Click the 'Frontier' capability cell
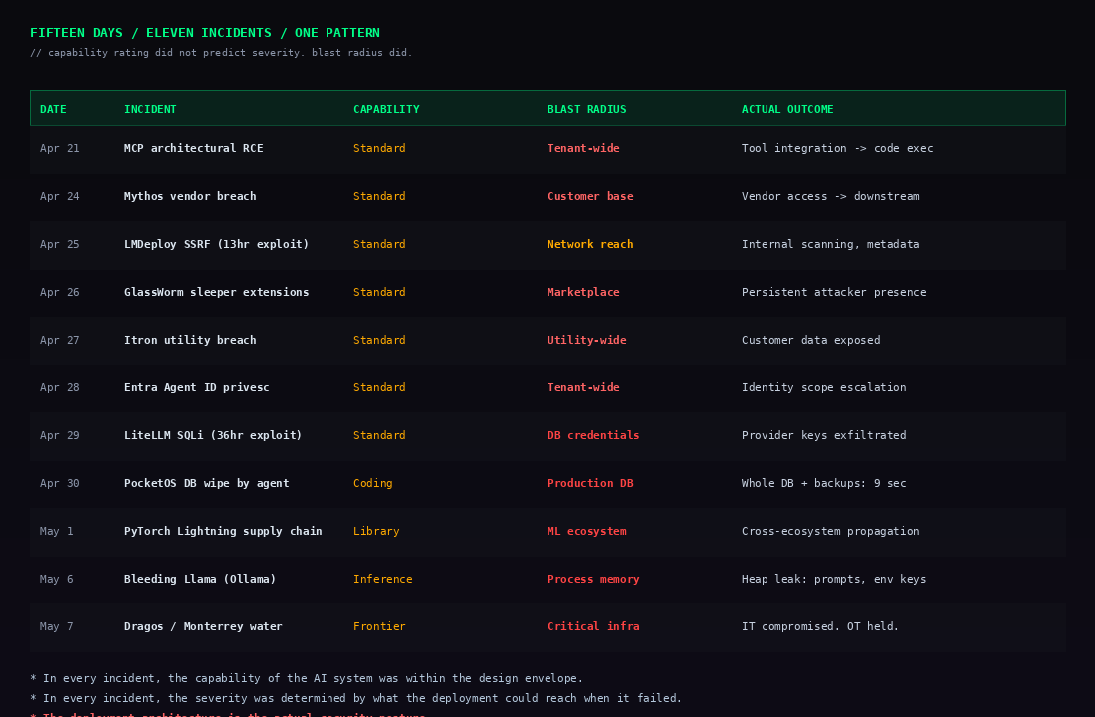The height and width of the screenshot is (717, 1095). click(379, 626)
